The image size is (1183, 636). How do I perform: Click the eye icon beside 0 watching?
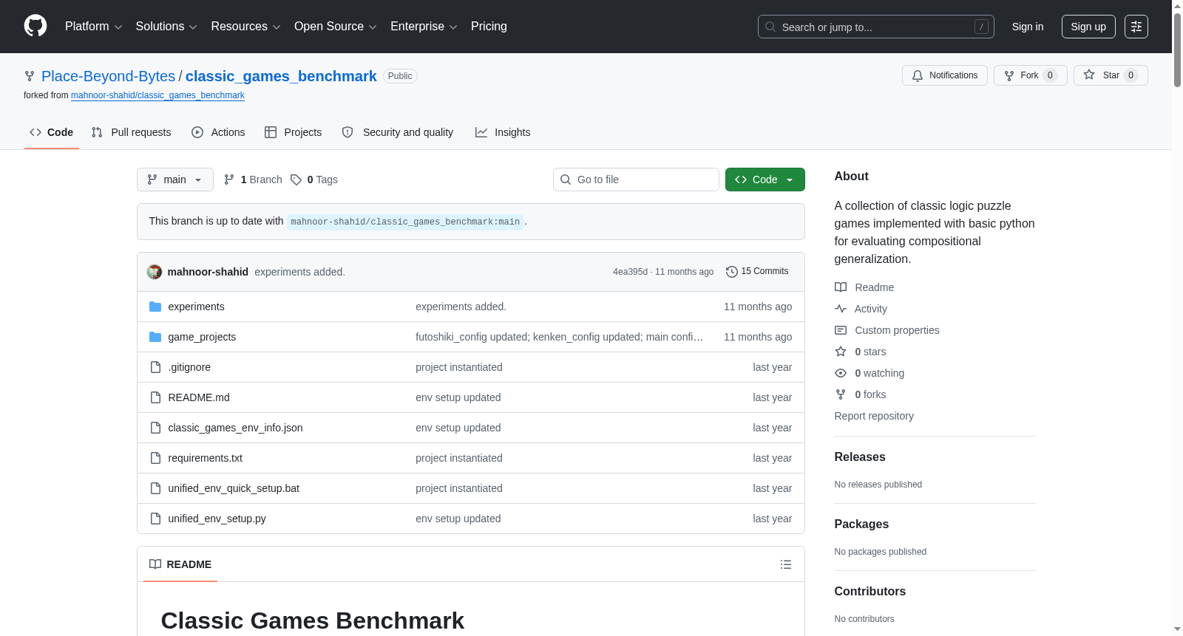point(841,373)
